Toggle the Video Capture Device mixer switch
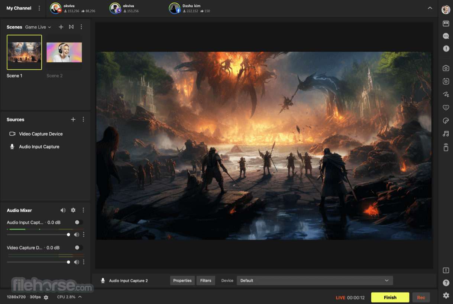The width and height of the screenshot is (453, 304). (78, 248)
